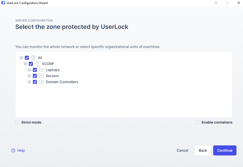
Task: Collapse the VCORP tree node
Action: pos(25,64)
